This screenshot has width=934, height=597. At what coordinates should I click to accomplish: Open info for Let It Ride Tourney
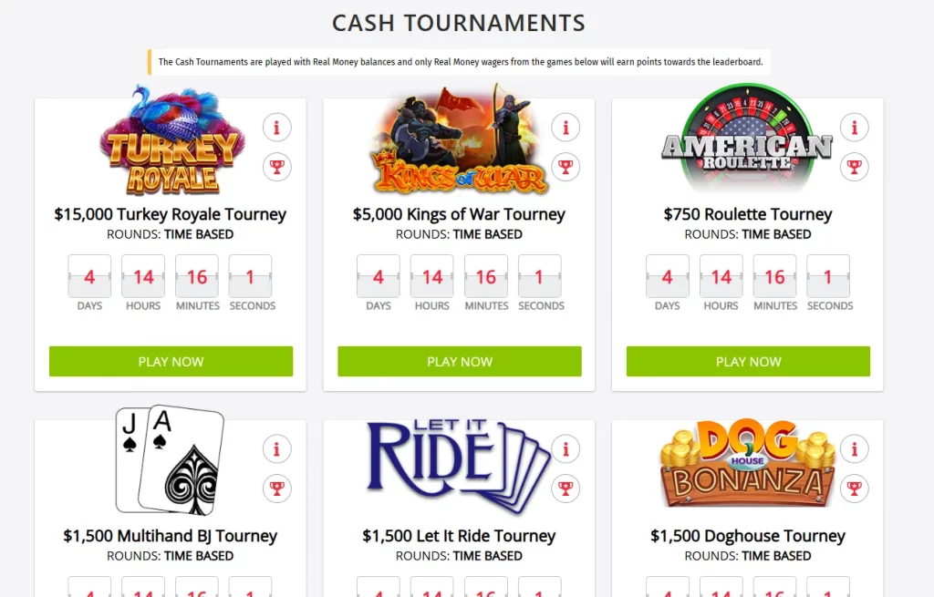[x=566, y=448]
